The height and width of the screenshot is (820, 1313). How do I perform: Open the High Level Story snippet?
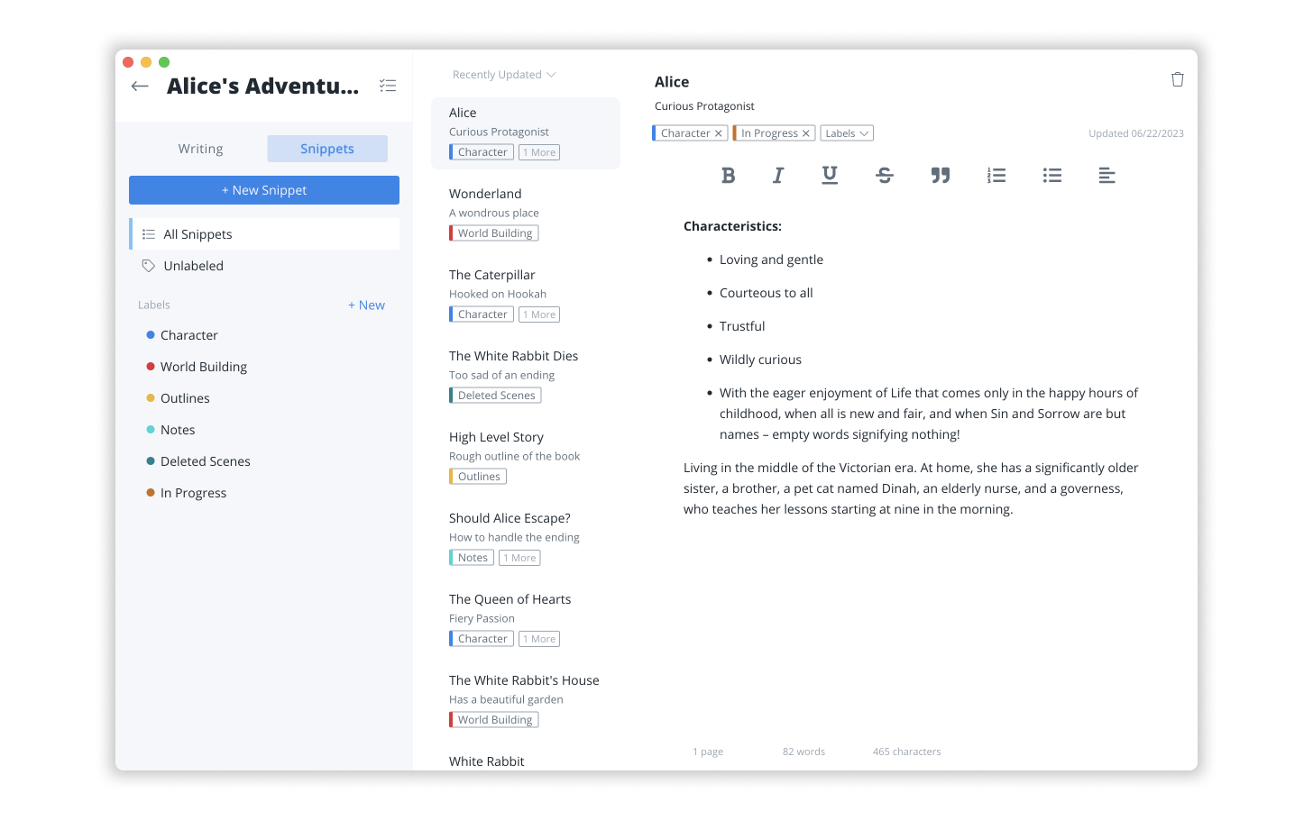pos(526,457)
